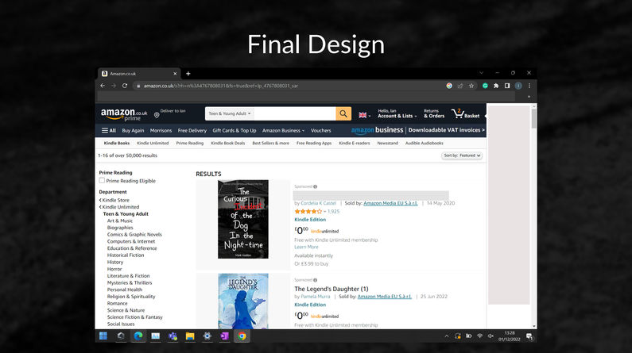Open File Explorer from the taskbar
The image size is (632, 353).
[190, 336]
